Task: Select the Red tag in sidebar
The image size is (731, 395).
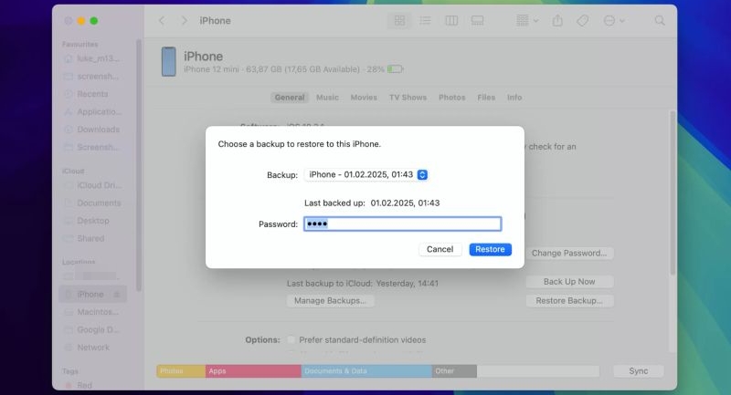Action: [84, 385]
